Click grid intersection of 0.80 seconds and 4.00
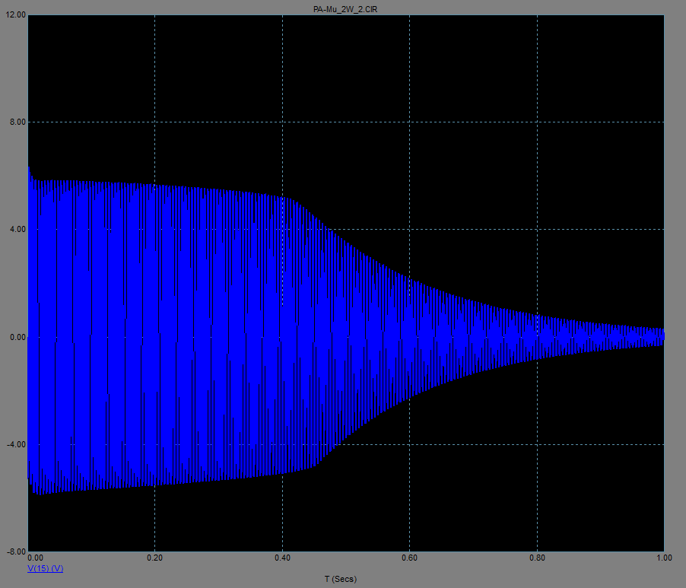 (x=537, y=230)
